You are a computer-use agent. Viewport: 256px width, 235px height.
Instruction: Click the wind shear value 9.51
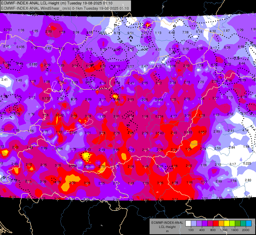coord(130,33)
